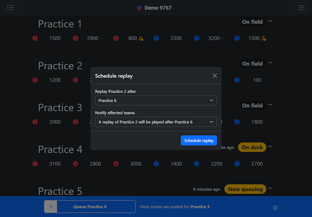
Task: Open Practice 2 options ellipsis menu
Action: (270, 63)
